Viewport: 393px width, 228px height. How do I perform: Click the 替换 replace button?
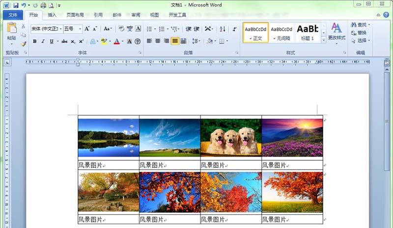(359, 32)
